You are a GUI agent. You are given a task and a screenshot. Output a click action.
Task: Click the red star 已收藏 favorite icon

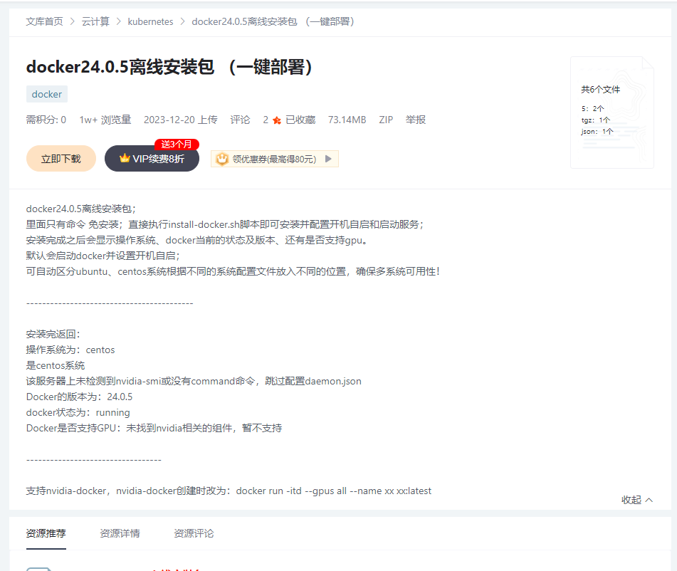(x=277, y=120)
